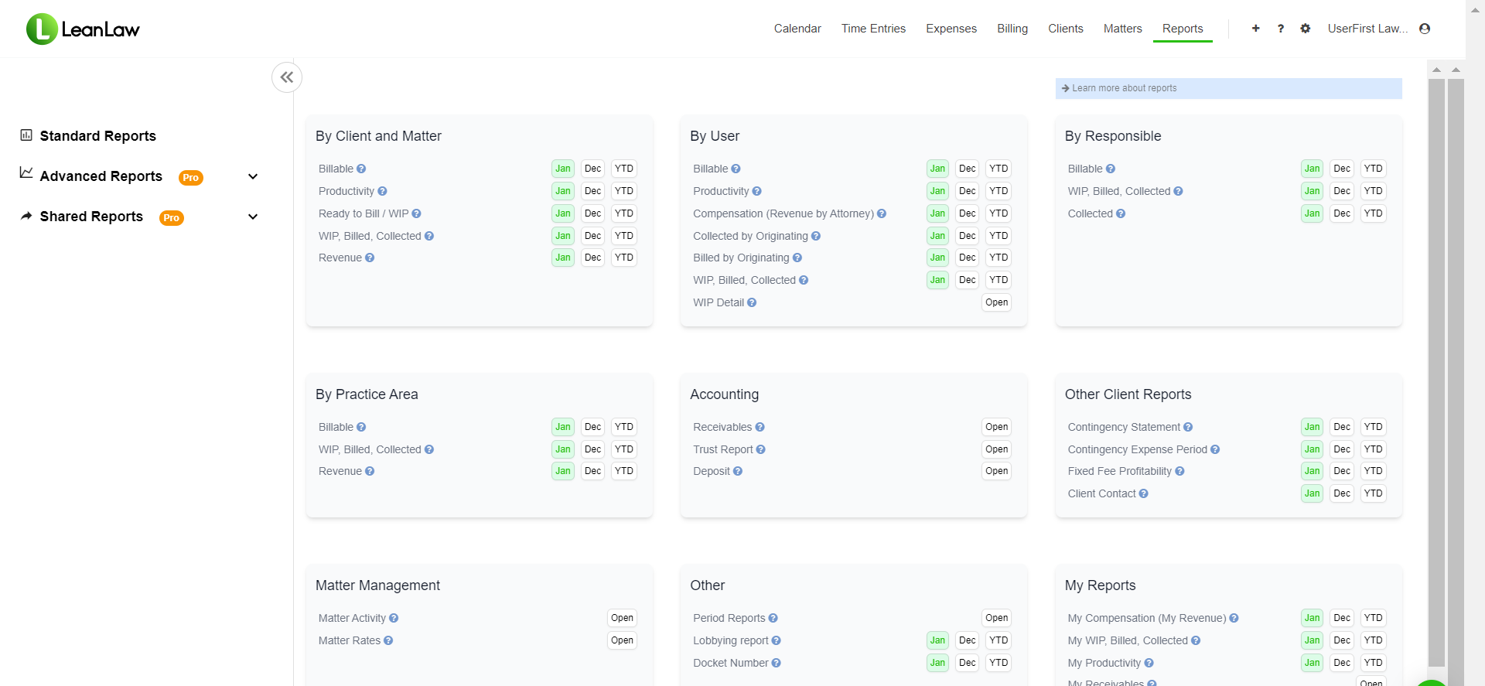Open the Matter Activity report

623,618
